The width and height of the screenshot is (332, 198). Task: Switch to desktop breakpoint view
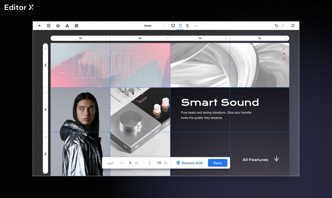(173, 26)
